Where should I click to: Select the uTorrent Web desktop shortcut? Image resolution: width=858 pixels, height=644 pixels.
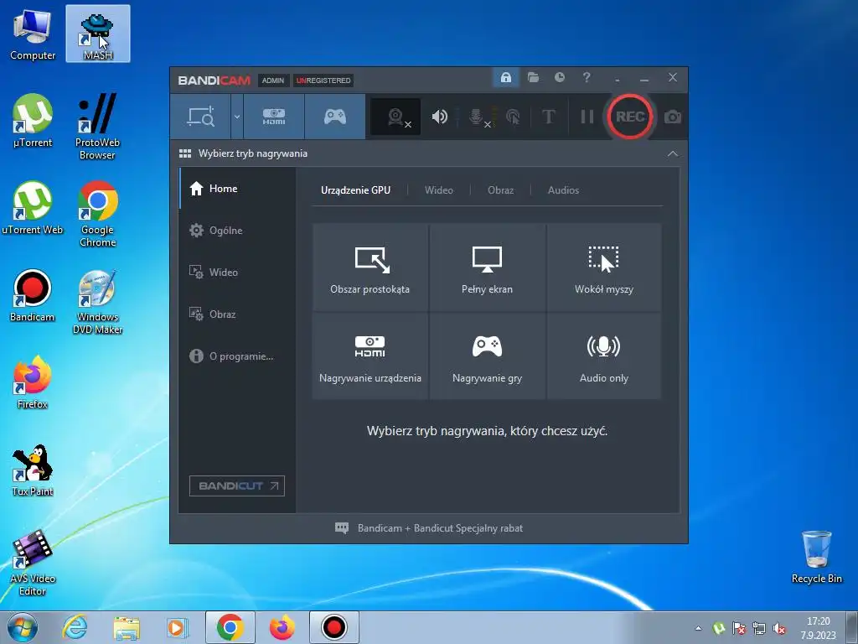pyautogui.click(x=33, y=208)
